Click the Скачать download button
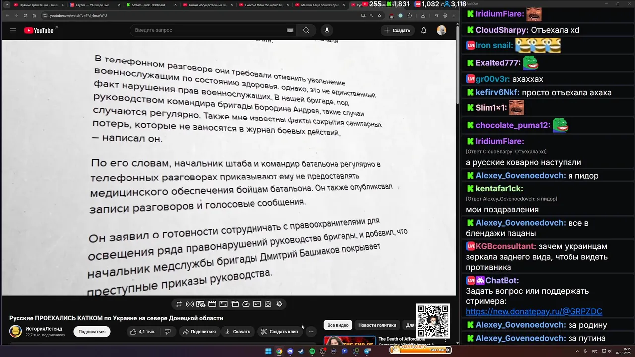This screenshot has height=357, width=635. pyautogui.click(x=237, y=332)
